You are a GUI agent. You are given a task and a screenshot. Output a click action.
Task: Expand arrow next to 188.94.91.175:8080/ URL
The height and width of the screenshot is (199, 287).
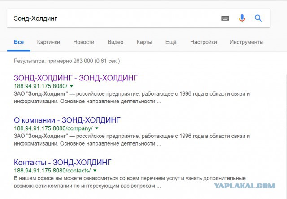[x=72, y=86]
